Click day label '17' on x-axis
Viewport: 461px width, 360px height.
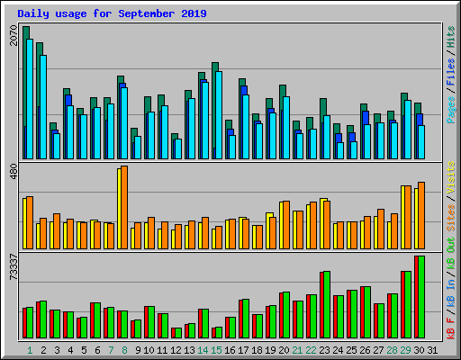pos(243,350)
